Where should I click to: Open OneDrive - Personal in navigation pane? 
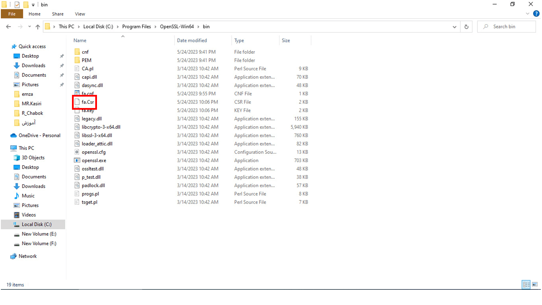point(39,136)
